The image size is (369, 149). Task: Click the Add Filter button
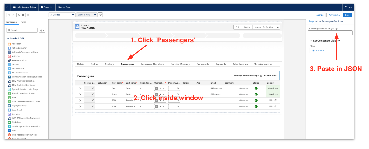pyautogui.click(x=318, y=50)
